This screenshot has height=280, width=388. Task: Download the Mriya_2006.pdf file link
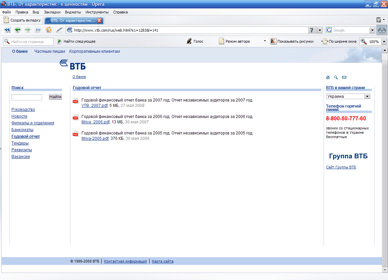tap(96, 122)
